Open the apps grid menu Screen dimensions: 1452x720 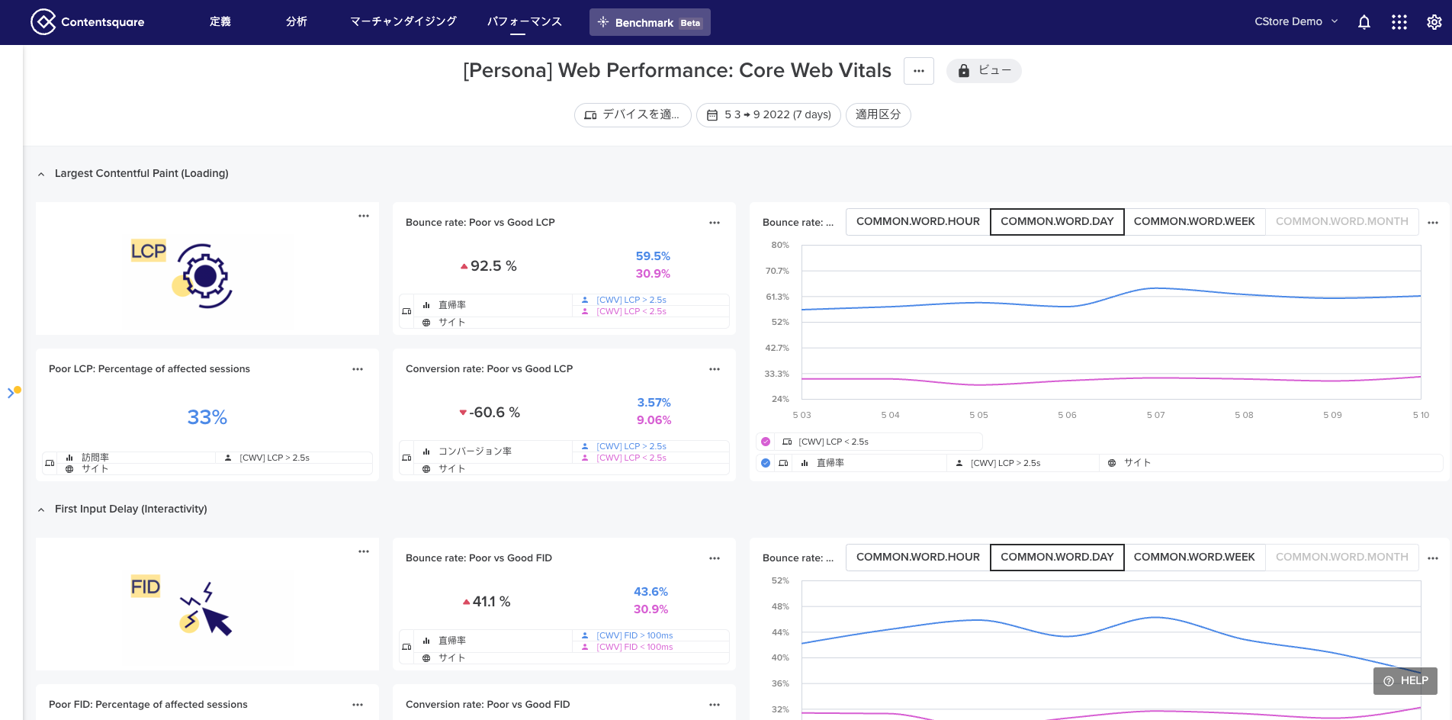1399,22
